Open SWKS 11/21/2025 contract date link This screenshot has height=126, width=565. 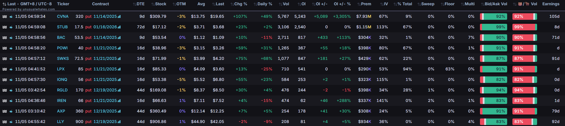pos(105,59)
